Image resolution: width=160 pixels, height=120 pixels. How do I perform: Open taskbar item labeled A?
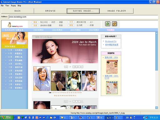click(82, 118)
